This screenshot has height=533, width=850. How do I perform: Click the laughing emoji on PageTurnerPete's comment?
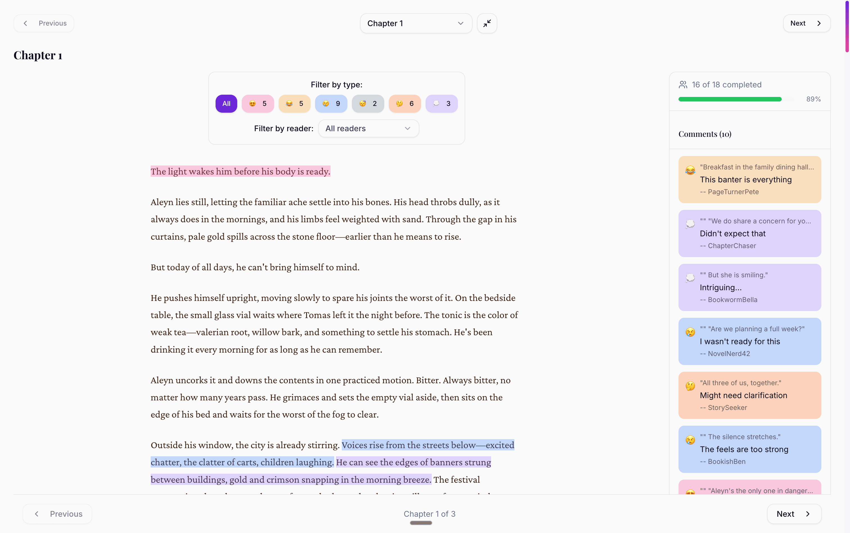[x=690, y=169]
